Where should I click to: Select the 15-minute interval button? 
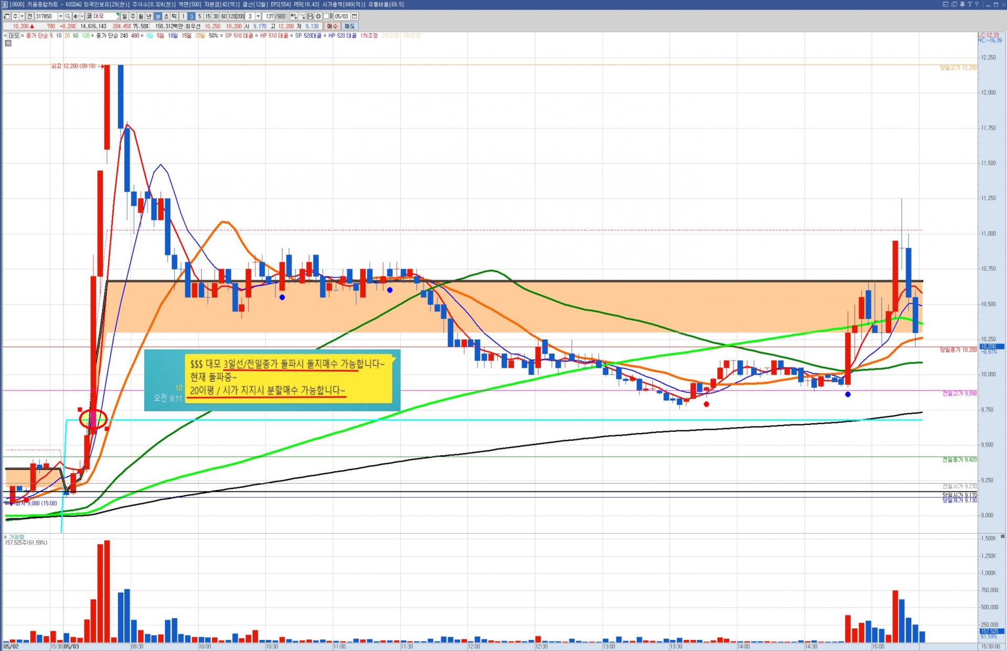pos(208,16)
